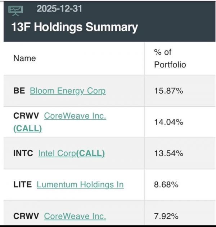The width and height of the screenshot is (216, 227).
Task: Open CoreWeave Inc. link in 7.92% row
Action: tap(75, 216)
